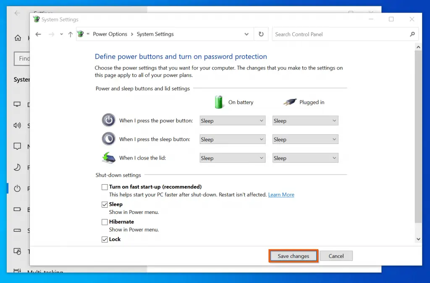Open the Learn More link
The image size is (430, 283).
click(x=281, y=195)
